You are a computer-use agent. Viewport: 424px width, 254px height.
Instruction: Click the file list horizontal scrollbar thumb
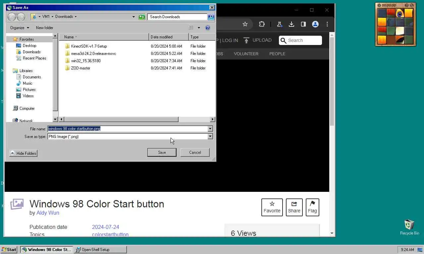pyautogui.click(x=121, y=119)
